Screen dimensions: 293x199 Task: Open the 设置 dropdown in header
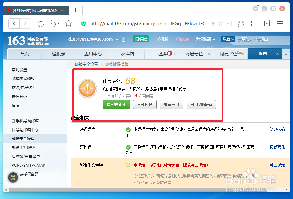pyautogui.click(x=228, y=39)
